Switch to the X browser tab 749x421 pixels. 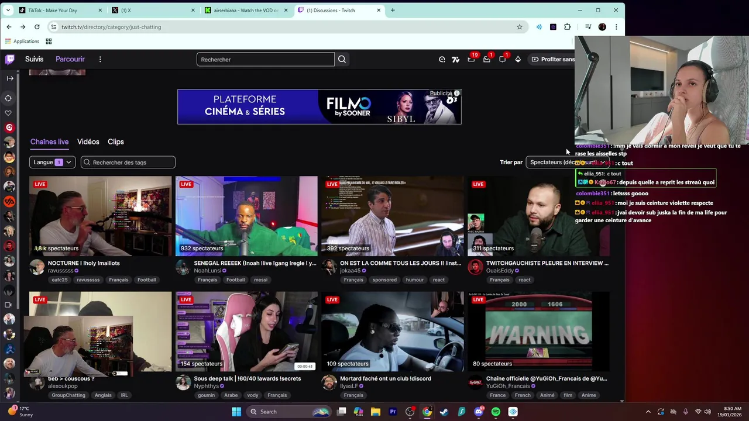pyautogui.click(x=154, y=10)
